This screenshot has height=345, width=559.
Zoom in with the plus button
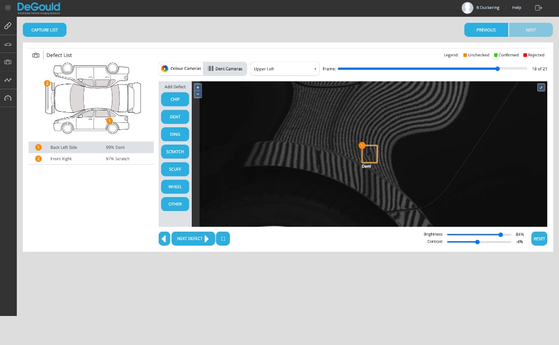(x=197, y=88)
